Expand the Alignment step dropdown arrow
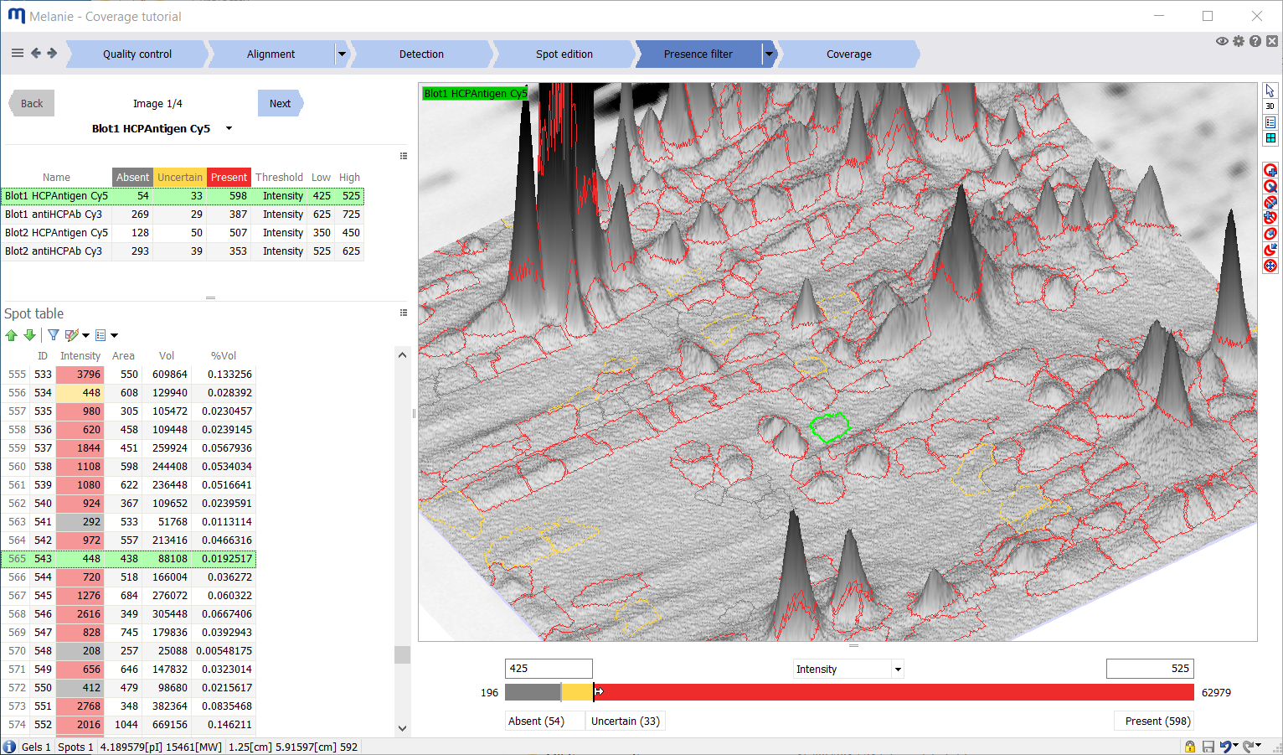The height and width of the screenshot is (755, 1283). click(342, 54)
